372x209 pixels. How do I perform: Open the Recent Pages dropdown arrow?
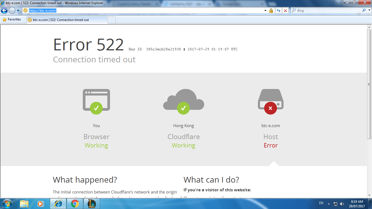tap(18, 11)
